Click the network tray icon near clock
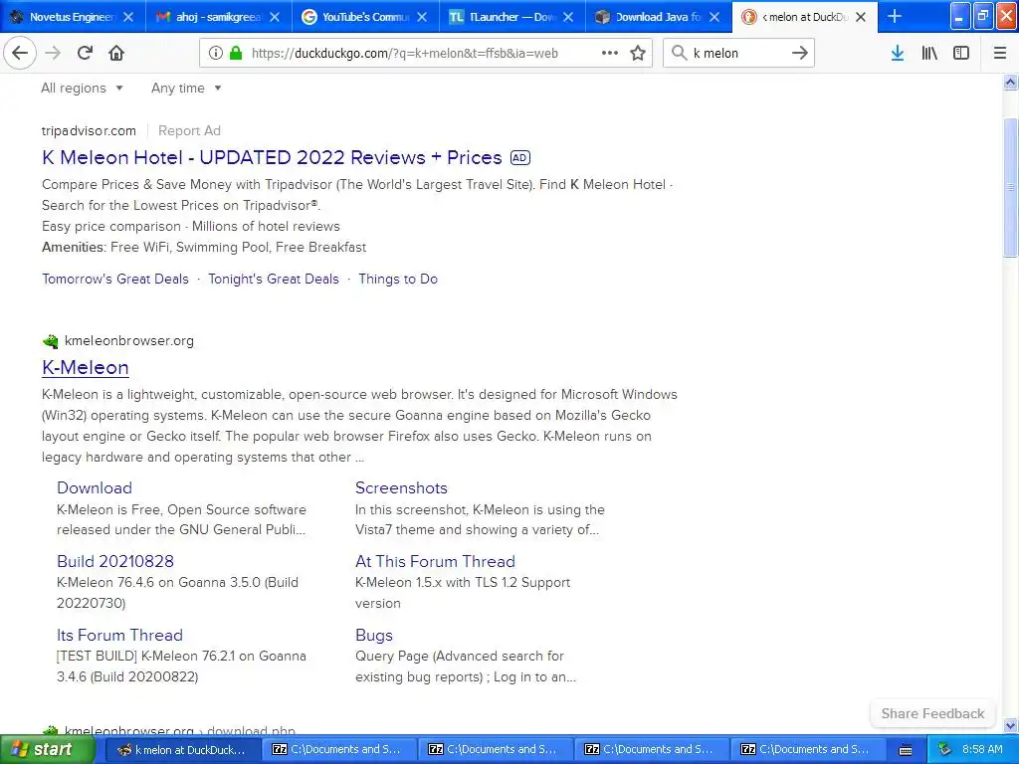This screenshot has height=764, width=1019. 945,750
